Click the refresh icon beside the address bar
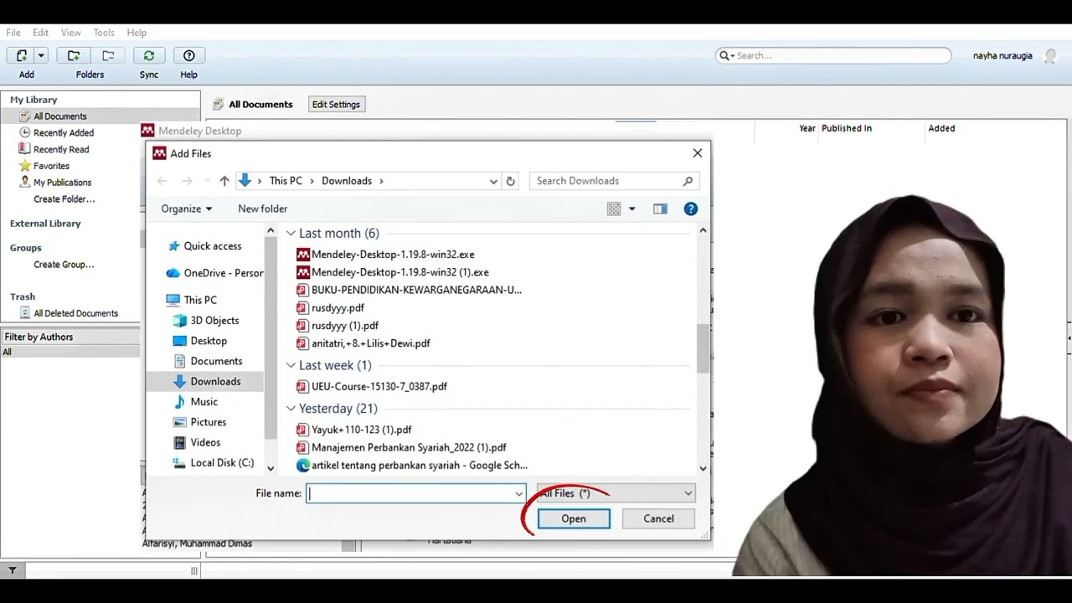Viewport: 1072px width, 603px height. 510,181
